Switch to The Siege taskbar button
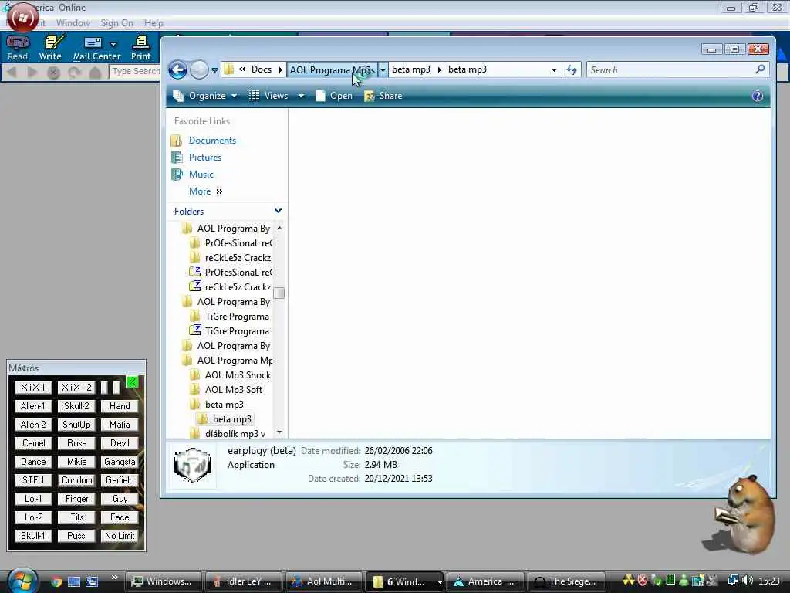The image size is (790, 593). click(x=565, y=581)
